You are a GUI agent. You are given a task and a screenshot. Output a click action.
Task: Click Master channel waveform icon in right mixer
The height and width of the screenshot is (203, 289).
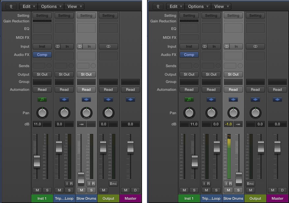(x=277, y=100)
